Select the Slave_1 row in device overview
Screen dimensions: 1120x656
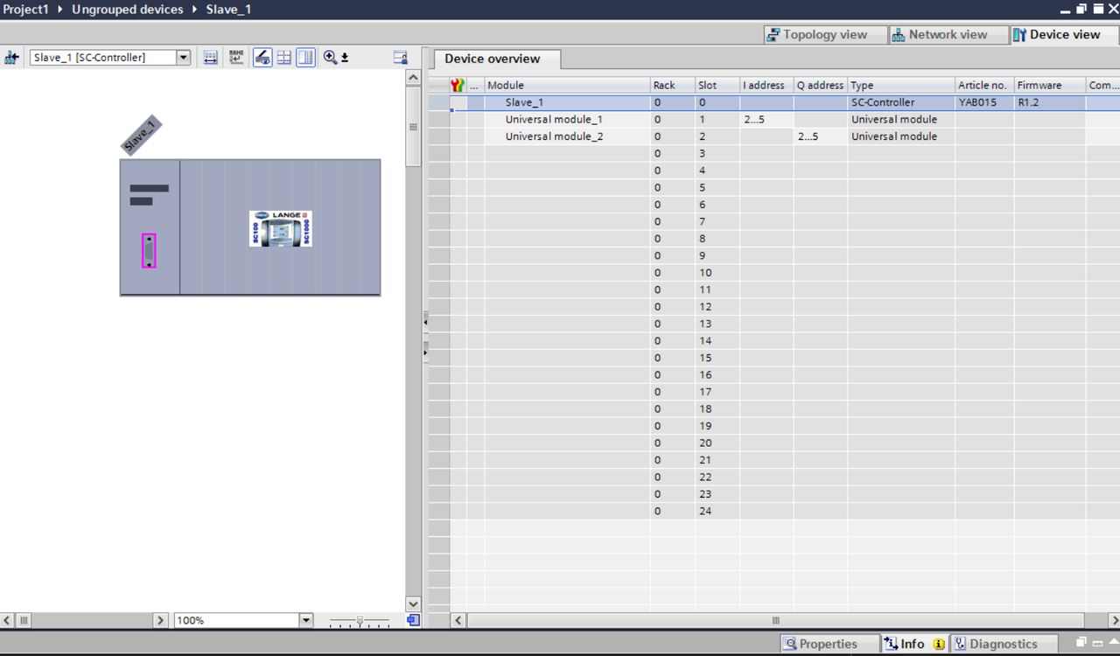pos(773,102)
